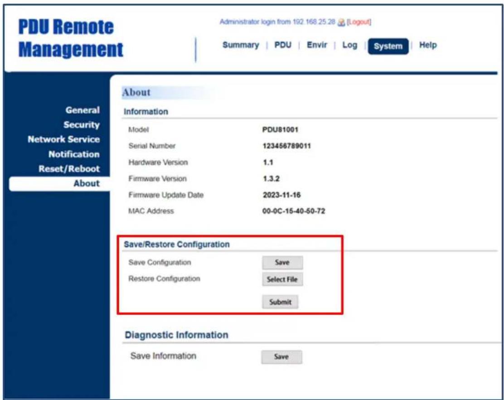
Task: Click the Diagnostic Information heading
Action: click(x=176, y=335)
